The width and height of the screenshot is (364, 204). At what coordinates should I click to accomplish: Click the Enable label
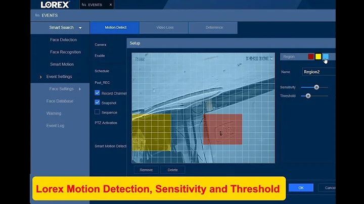(x=100, y=56)
